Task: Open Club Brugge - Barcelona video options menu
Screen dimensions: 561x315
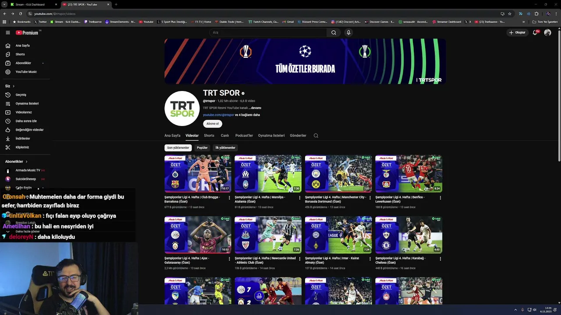Action: click(229, 198)
